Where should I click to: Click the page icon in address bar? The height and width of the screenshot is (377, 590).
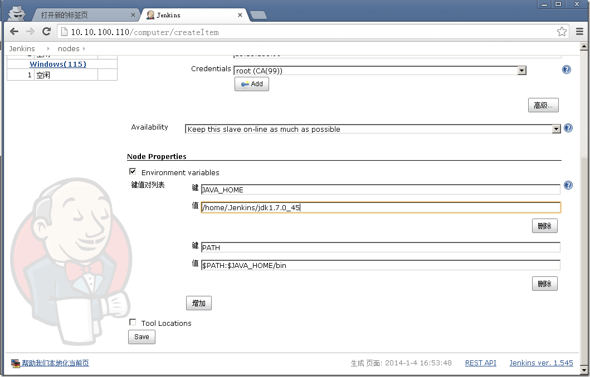click(x=64, y=32)
